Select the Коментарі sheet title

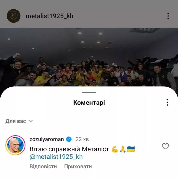click(89, 103)
